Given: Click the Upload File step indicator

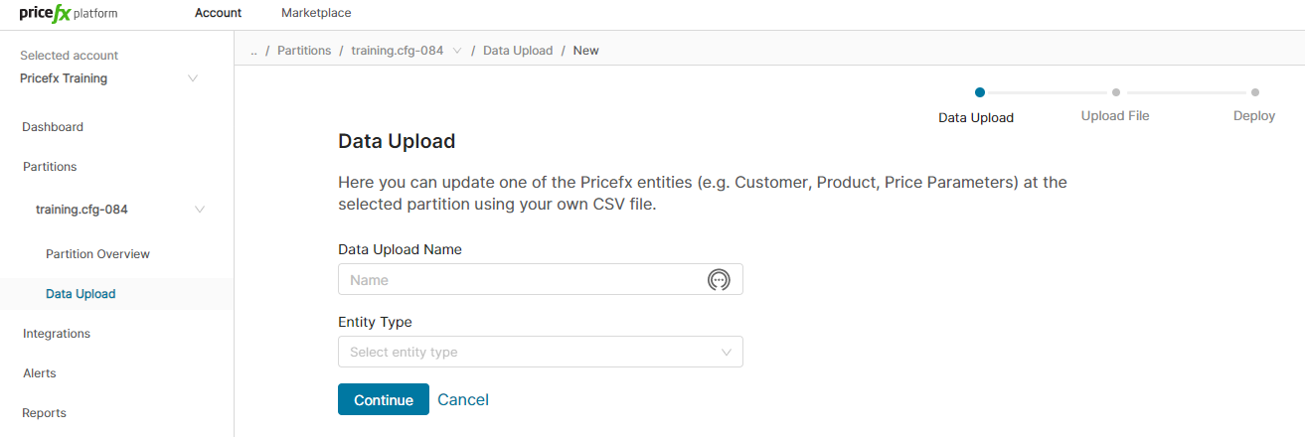Looking at the screenshot, I should pyautogui.click(x=1115, y=115).
